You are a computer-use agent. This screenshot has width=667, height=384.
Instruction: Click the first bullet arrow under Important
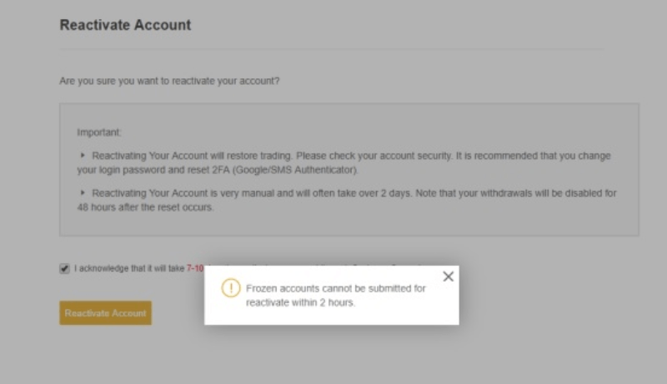coord(83,155)
